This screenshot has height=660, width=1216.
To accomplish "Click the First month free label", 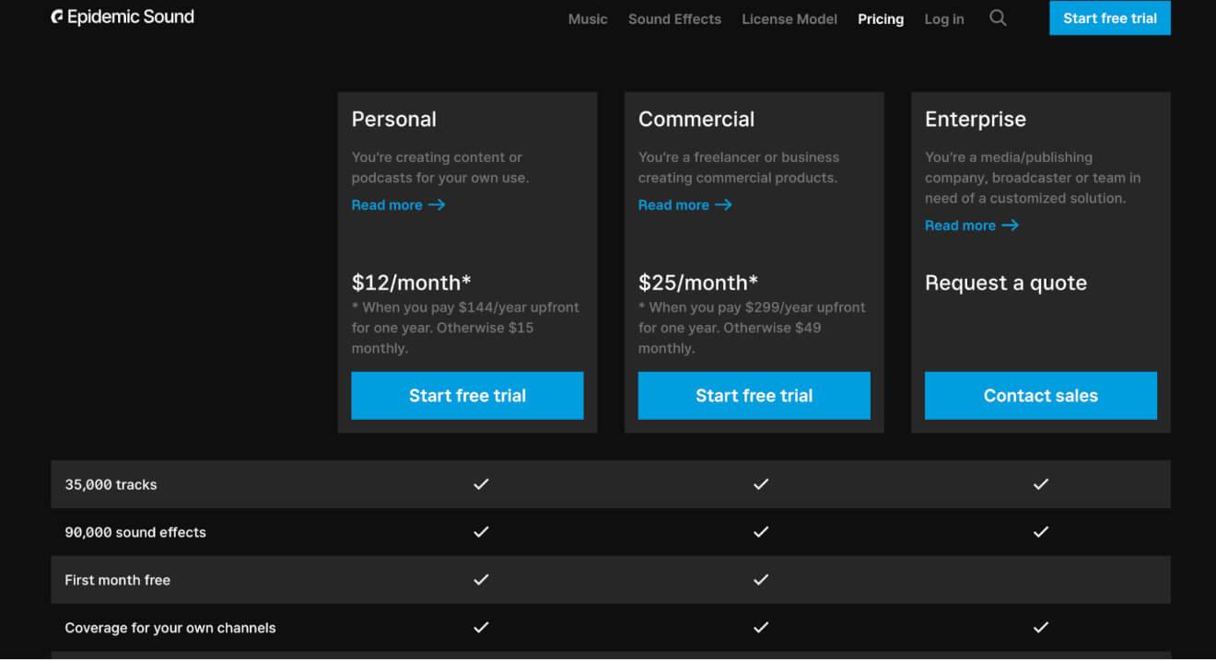I will click(x=117, y=580).
